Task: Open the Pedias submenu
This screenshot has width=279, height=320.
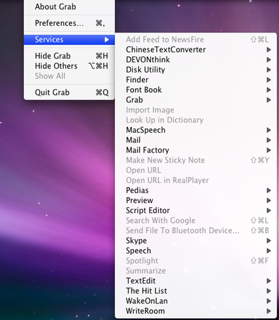Action: pos(196,191)
